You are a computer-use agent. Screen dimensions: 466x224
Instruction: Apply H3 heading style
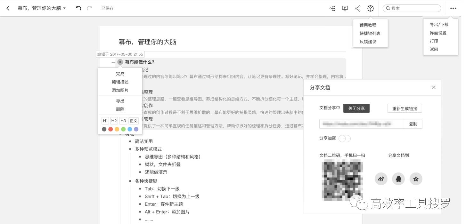click(x=123, y=121)
